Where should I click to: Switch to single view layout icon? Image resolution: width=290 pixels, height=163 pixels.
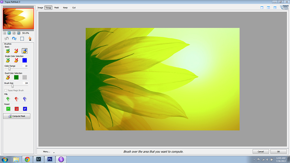[262, 7]
